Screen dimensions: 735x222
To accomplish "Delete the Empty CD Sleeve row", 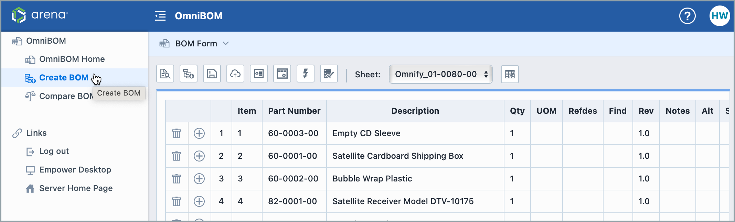I will coord(177,133).
